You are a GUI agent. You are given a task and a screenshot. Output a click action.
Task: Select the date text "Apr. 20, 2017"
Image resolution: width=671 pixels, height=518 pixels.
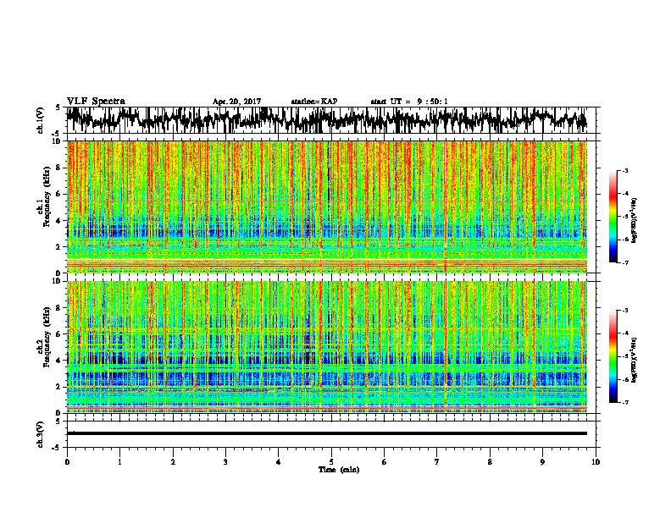click(236, 102)
